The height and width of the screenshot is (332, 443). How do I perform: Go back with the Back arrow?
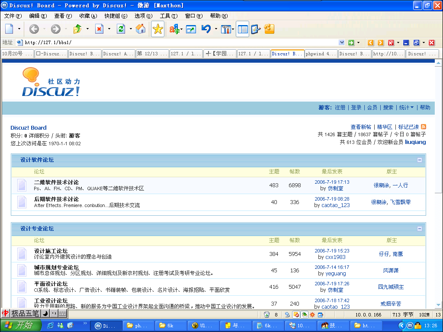coord(34,29)
